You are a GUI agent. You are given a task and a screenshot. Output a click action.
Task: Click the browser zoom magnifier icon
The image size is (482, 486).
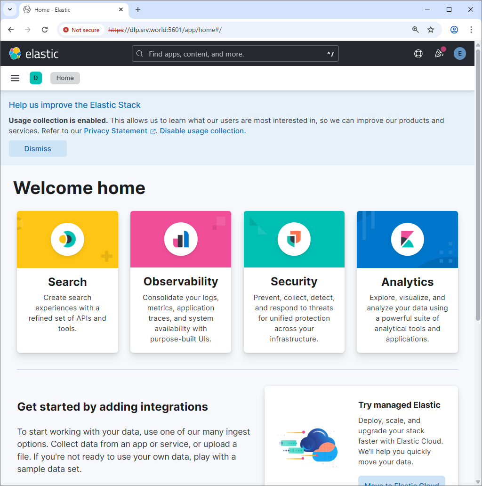tap(416, 30)
